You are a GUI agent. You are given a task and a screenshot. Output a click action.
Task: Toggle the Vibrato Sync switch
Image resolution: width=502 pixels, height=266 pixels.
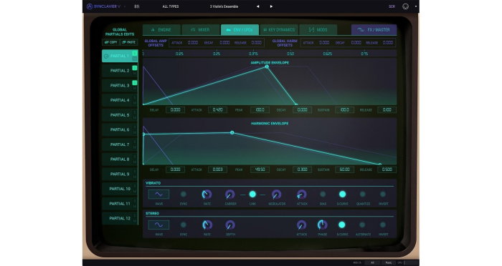click(x=184, y=194)
